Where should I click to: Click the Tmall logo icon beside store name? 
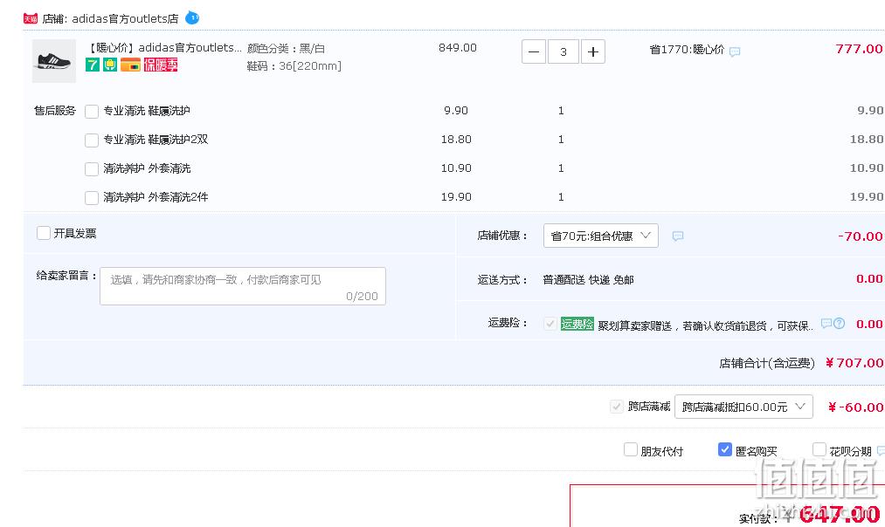pos(30,18)
